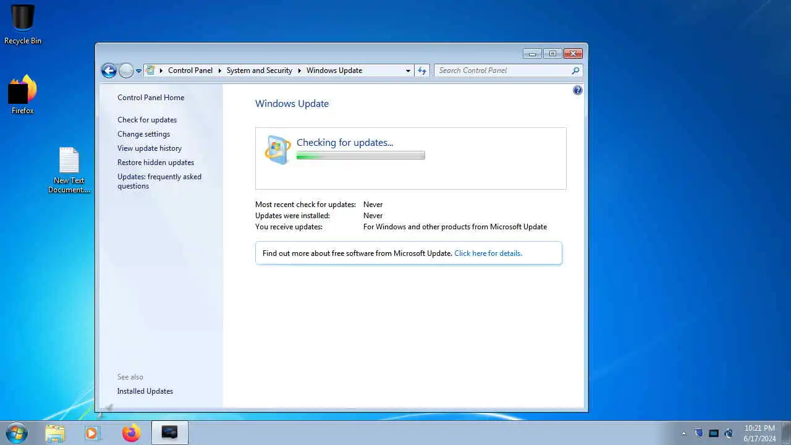Maximize the Windows Update window

click(x=552, y=54)
